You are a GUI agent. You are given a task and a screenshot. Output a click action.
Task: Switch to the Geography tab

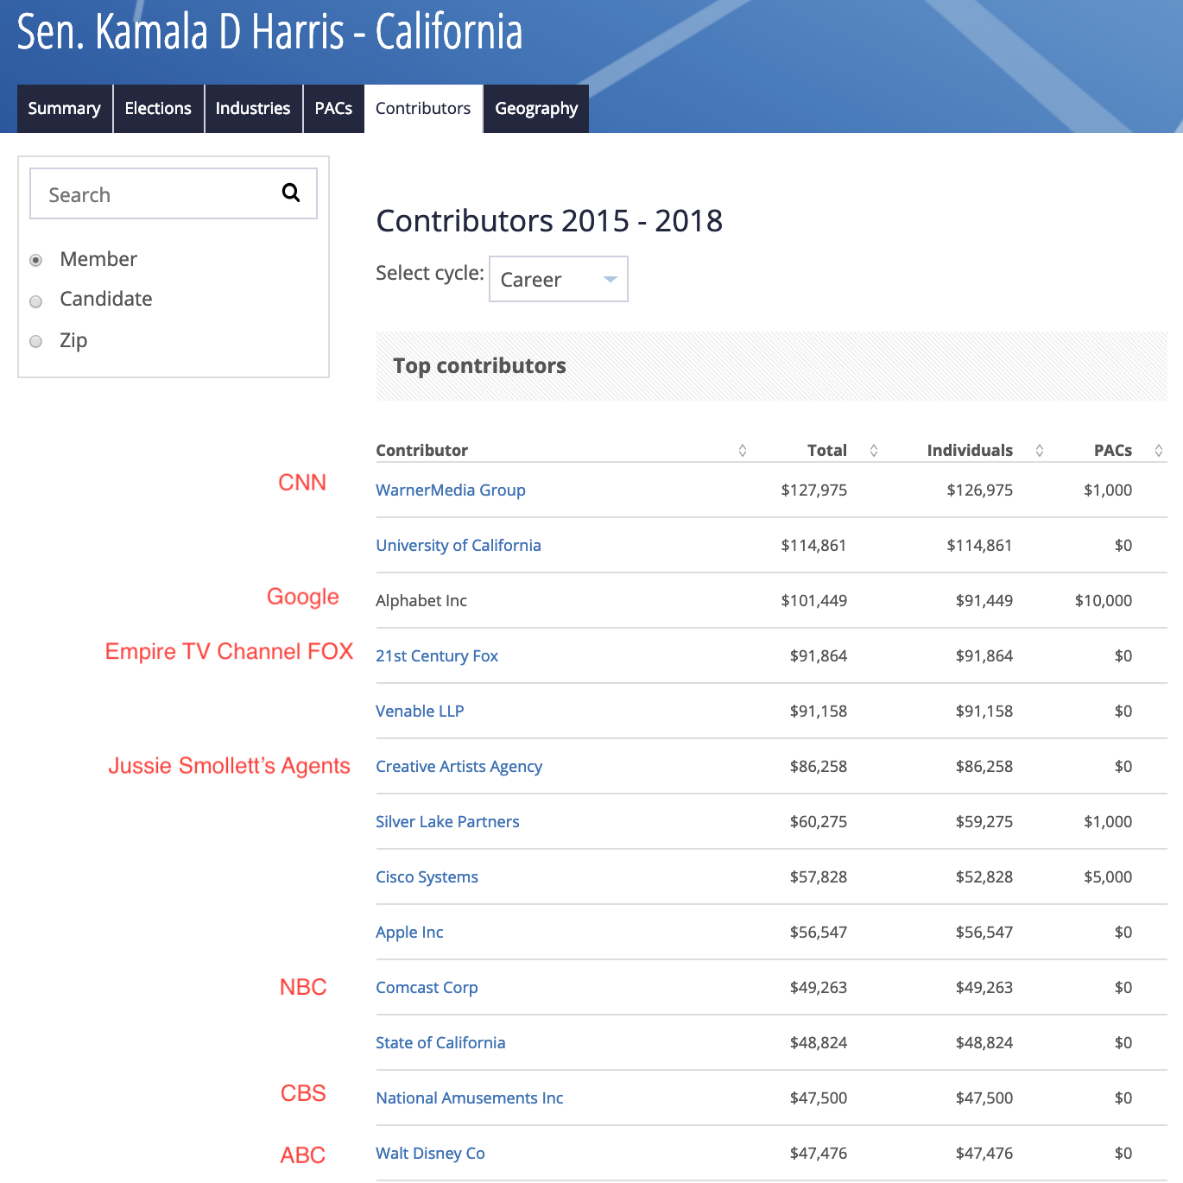(x=536, y=109)
